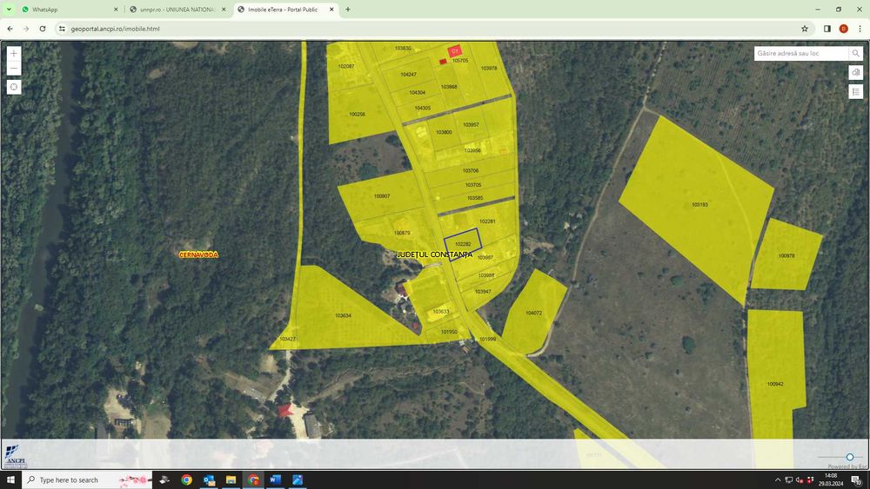The width and height of the screenshot is (870, 489).
Task: Click the taskbar volume icon
Action: pyautogui.click(x=800, y=479)
